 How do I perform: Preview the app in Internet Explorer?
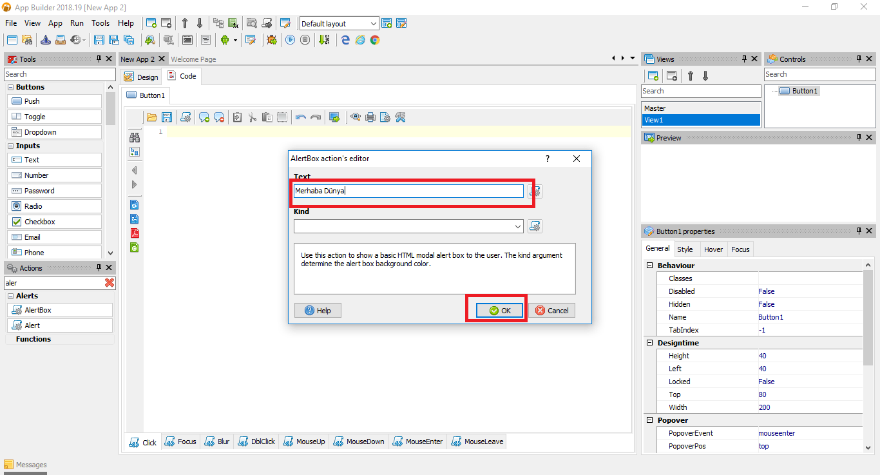(361, 39)
